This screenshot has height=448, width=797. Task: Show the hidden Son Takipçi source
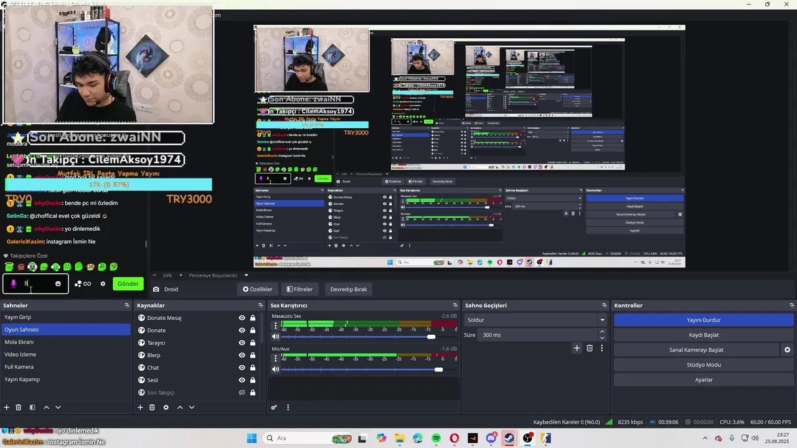click(242, 393)
